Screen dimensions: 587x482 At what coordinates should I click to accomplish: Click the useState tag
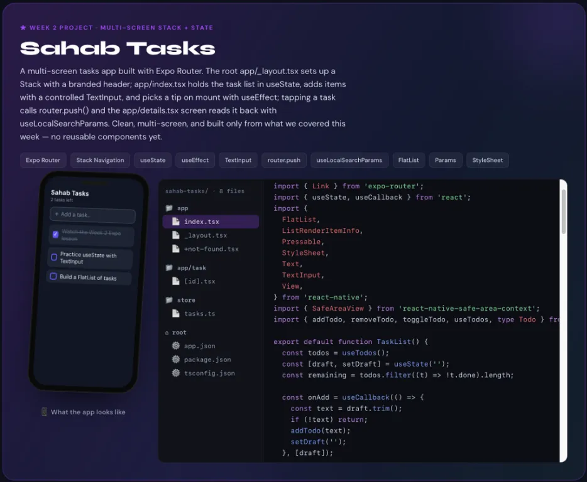(153, 160)
